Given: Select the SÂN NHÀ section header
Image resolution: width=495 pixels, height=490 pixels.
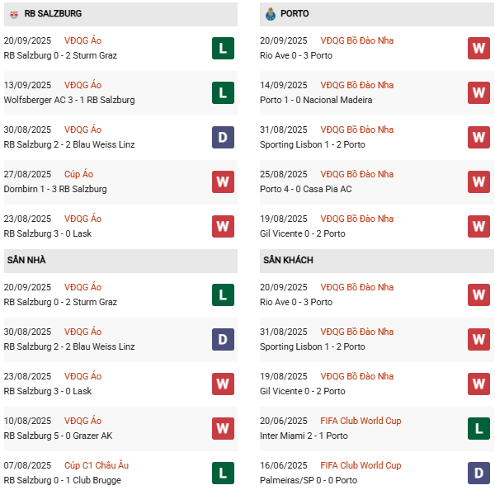Looking at the screenshot, I should (26, 261).
